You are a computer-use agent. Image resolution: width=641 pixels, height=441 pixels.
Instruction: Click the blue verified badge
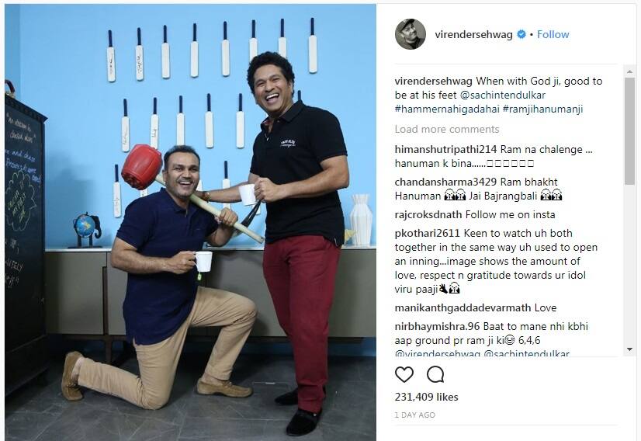tap(521, 34)
